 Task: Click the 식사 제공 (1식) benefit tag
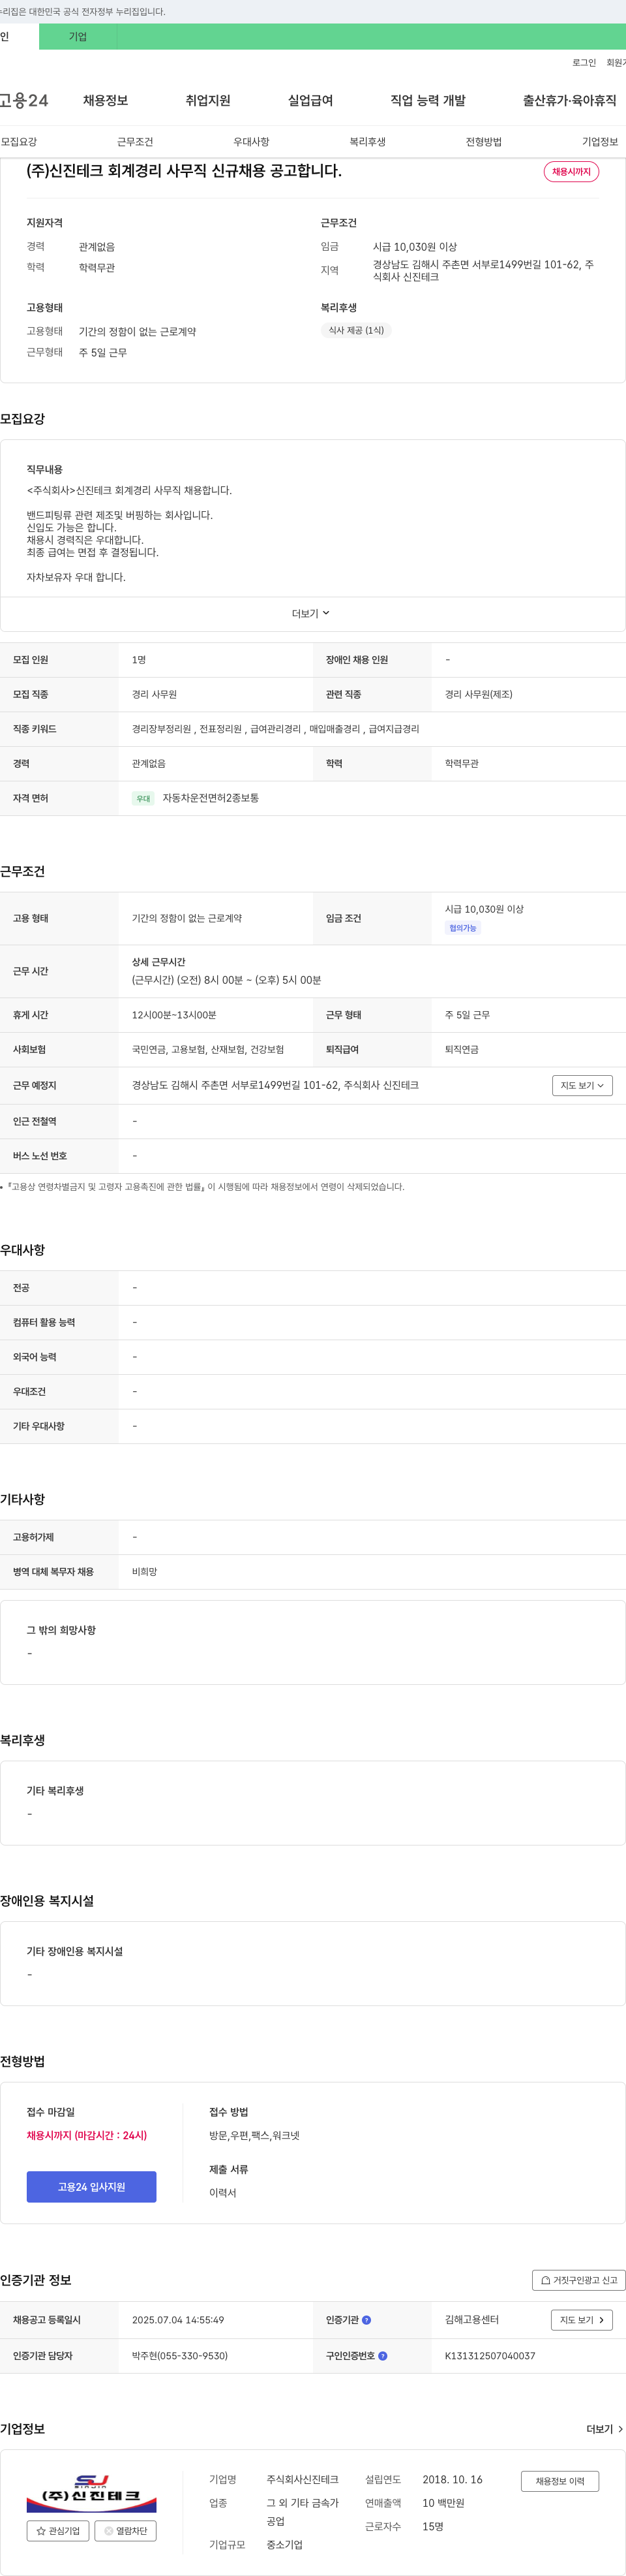[x=357, y=330]
